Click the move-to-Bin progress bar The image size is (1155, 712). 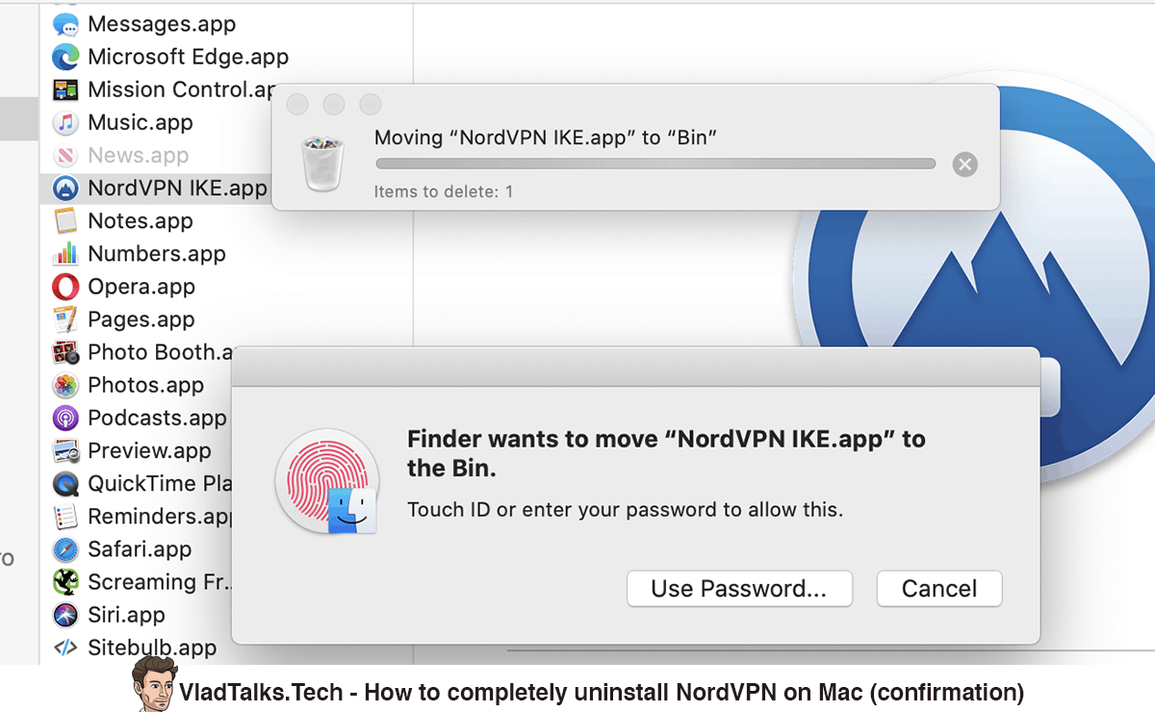click(x=655, y=164)
